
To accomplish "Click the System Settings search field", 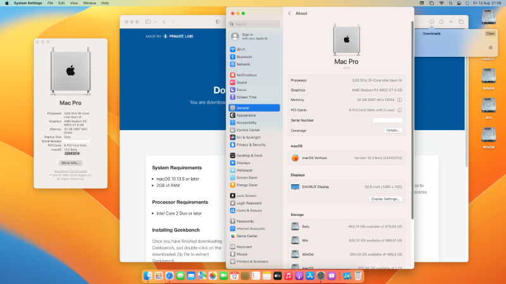I will pyautogui.click(x=254, y=23).
